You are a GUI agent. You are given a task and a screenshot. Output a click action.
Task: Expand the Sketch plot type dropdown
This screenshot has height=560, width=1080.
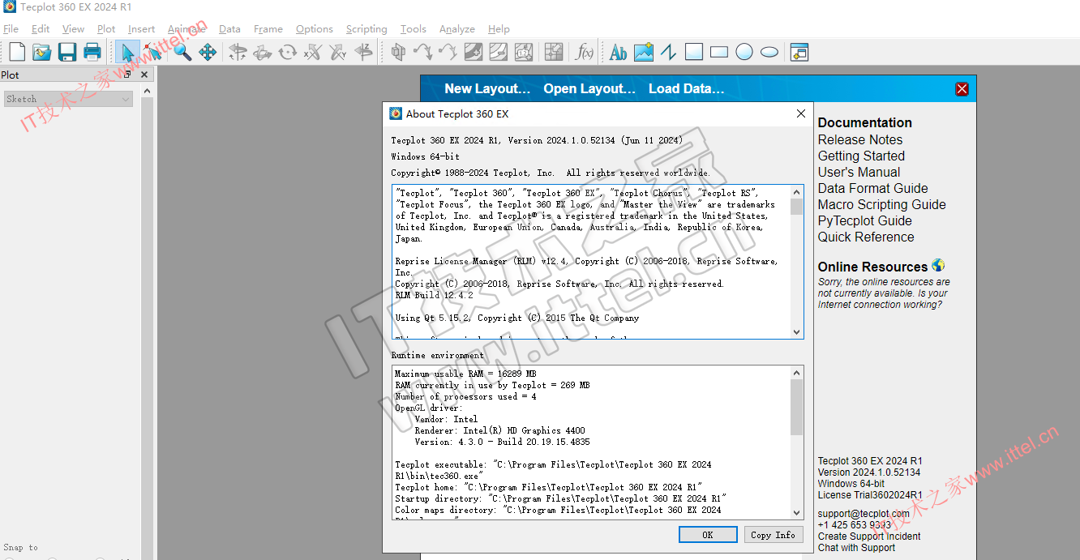coord(68,99)
